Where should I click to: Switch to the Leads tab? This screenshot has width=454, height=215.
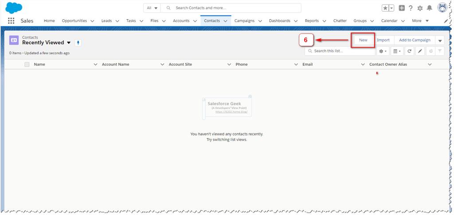tap(107, 21)
